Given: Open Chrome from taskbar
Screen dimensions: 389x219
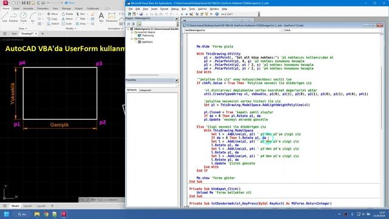Looking at the screenshot, I should pos(46,214).
